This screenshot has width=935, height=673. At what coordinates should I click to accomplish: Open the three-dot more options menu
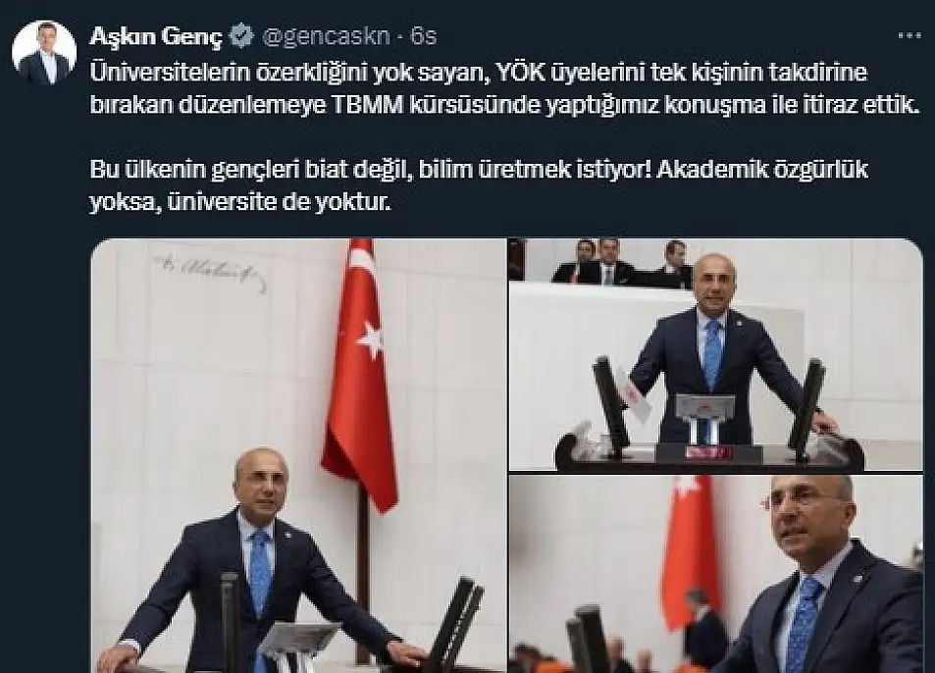(909, 35)
